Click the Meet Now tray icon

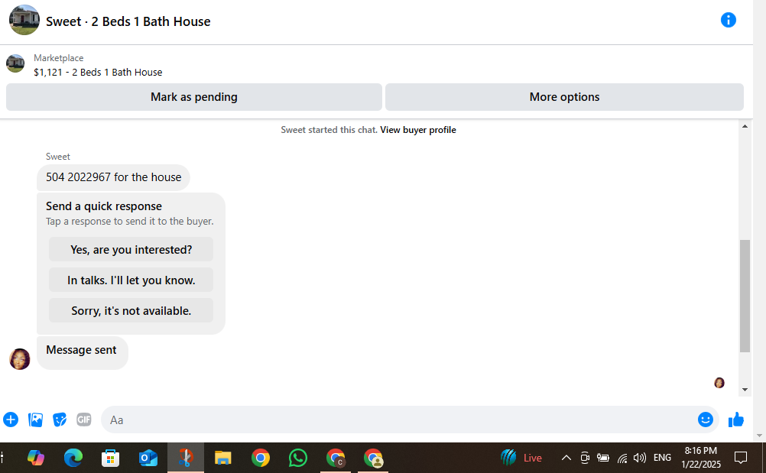pyautogui.click(x=585, y=458)
